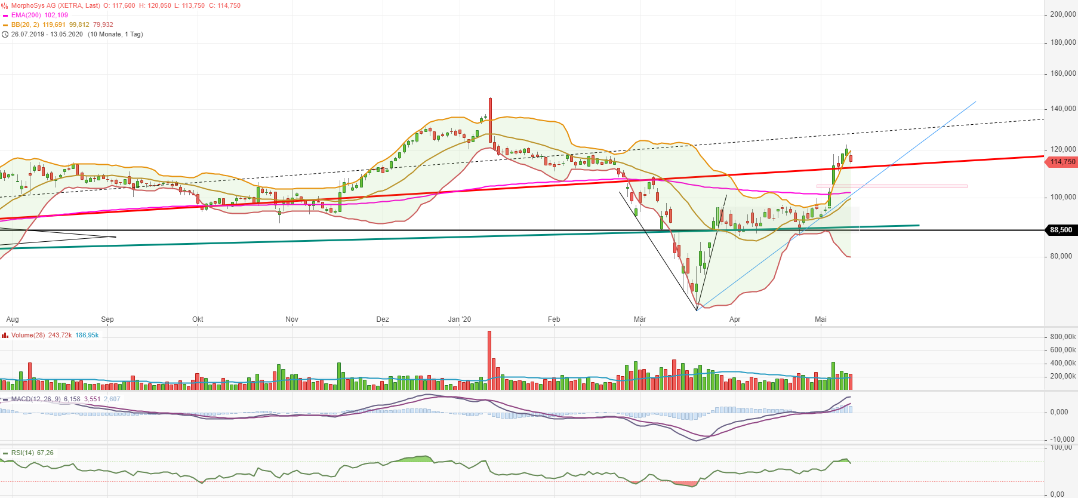Image resolution: width=1078 pixels, height=498 pixels.
Task: Select the MorphoSys AG (XETRA, Last) title
Action: click(56, 5)
